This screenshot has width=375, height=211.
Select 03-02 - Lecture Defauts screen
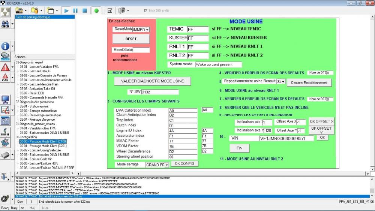[35, 71]
